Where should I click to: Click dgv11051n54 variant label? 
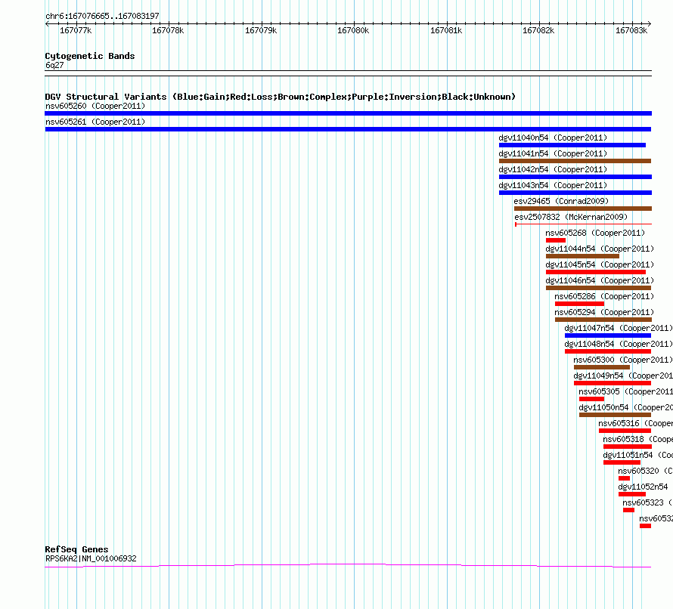coord(637,455)
